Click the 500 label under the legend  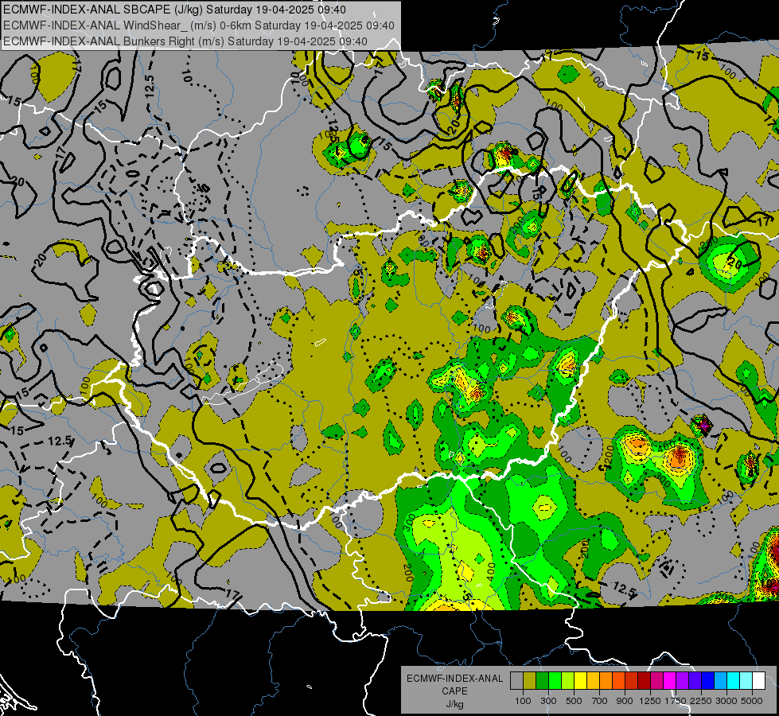[x=574, y=701]
